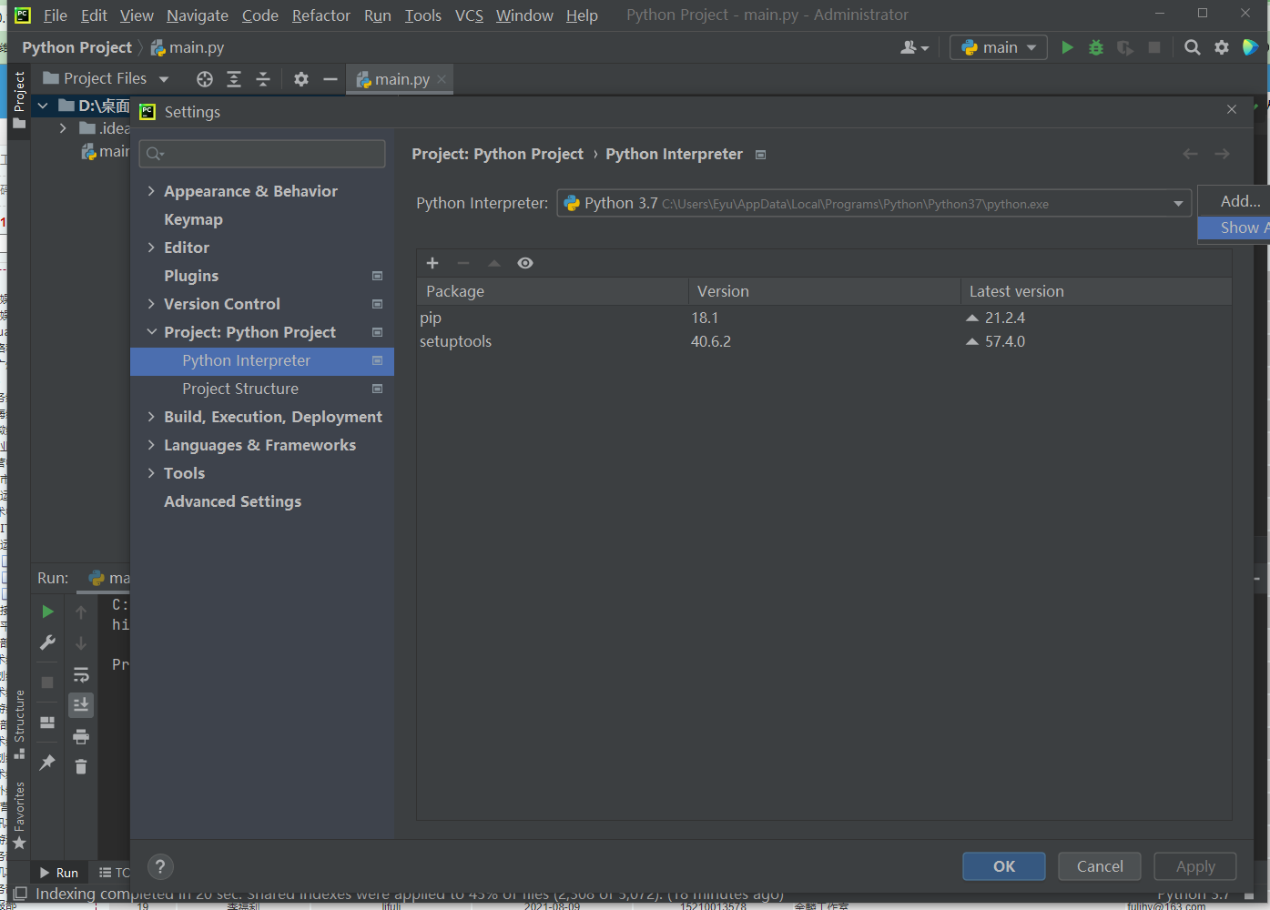Open the Refactor menu

pos(321,15)
